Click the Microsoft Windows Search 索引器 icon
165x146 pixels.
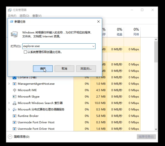[14, 103]
